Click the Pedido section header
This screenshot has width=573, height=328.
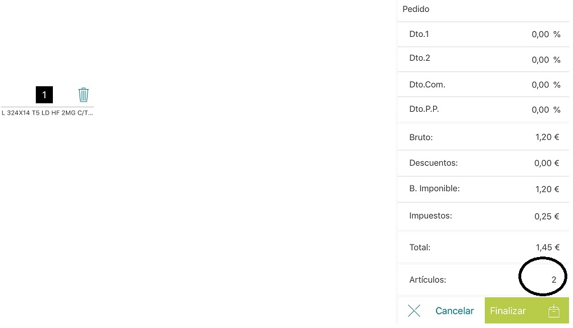(x=416, y=9)
